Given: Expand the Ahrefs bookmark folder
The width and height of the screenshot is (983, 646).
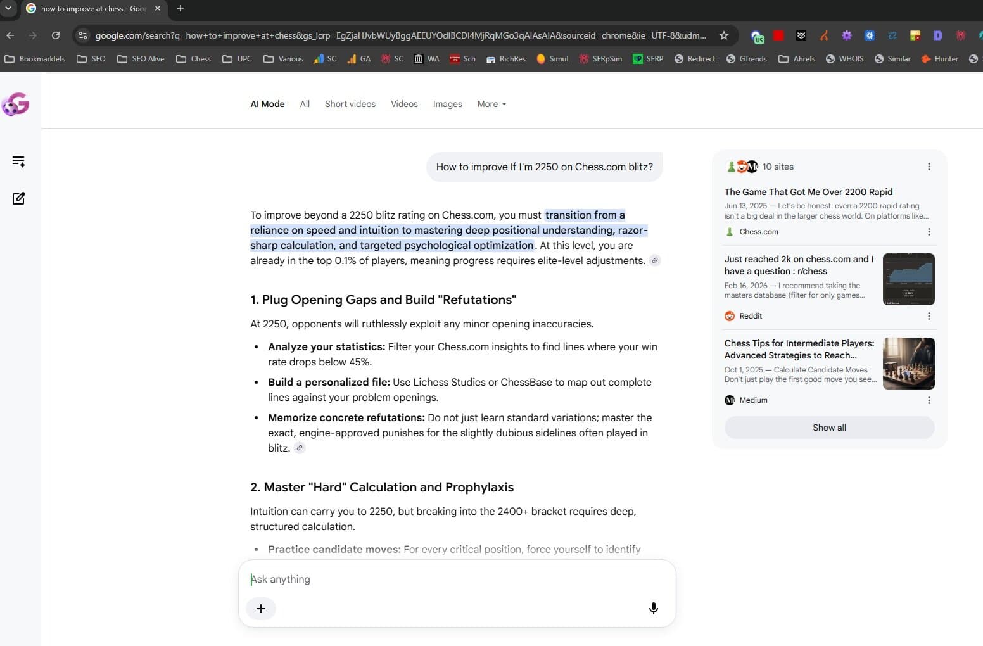Looking at the screenshot, I should point(797,59).
